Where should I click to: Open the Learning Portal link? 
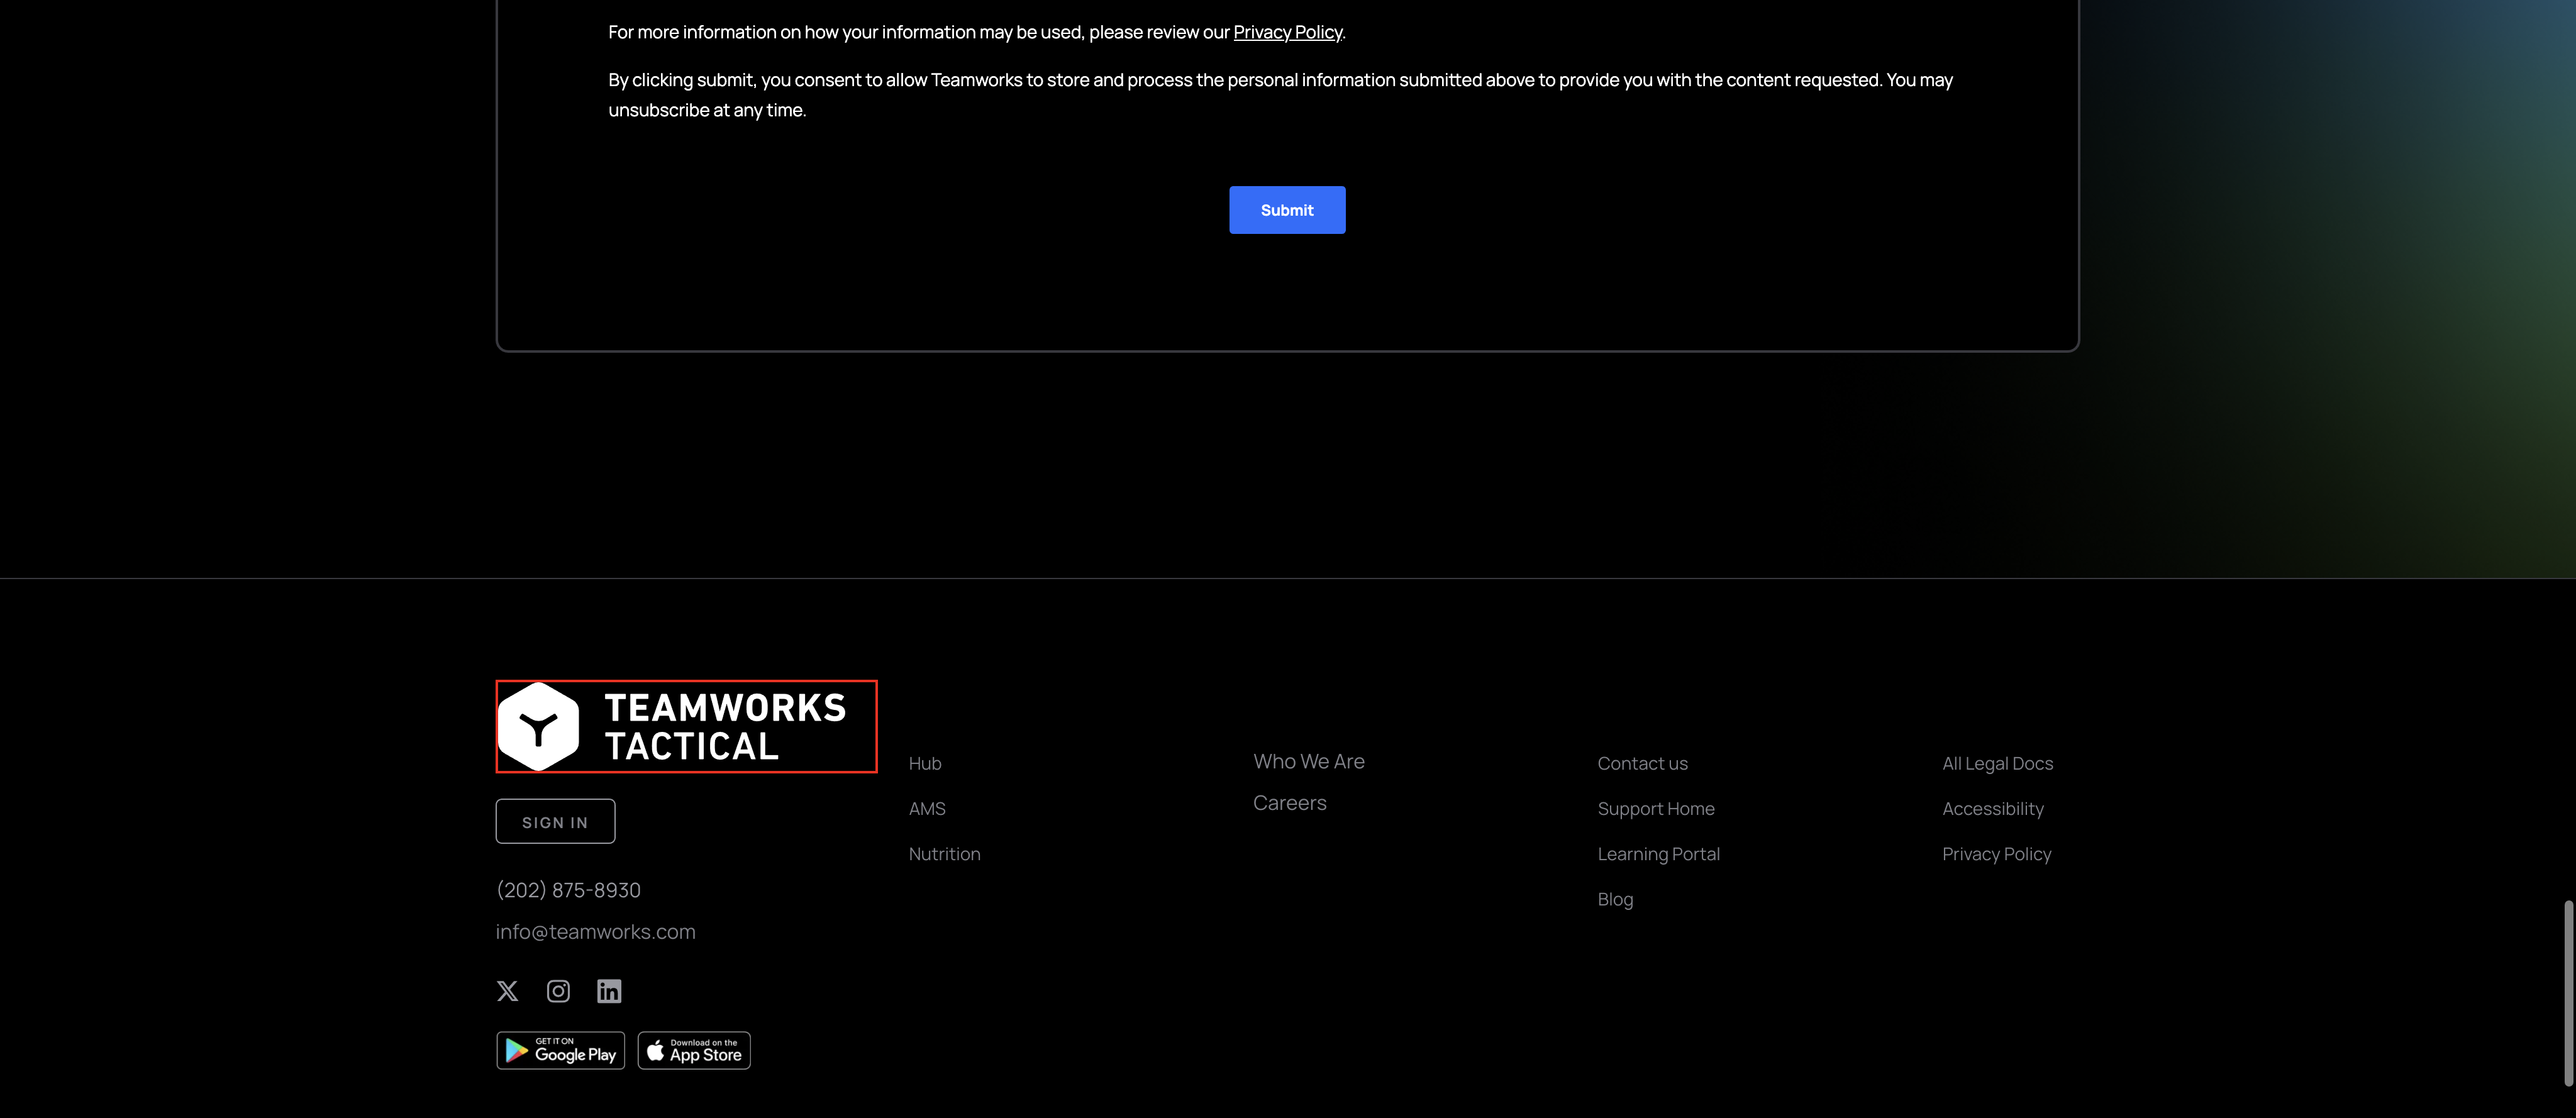1658,853
